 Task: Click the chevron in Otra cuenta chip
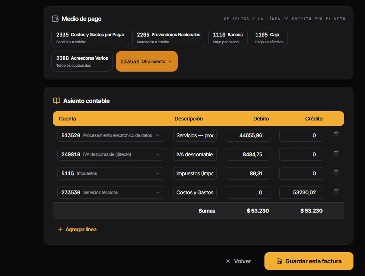170,62
